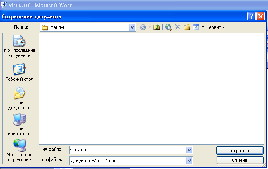Search the Web globe icon
268x169 pixels.
(168, 27)
